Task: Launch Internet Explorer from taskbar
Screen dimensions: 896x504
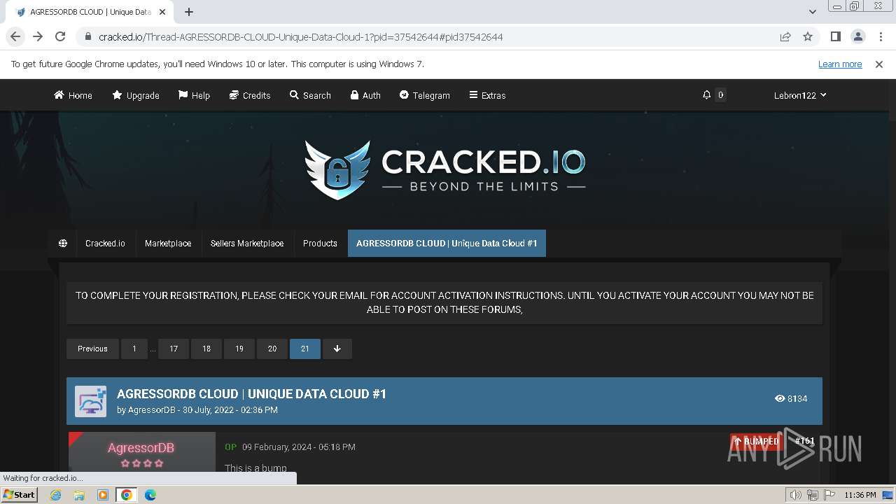Action: click(56, 495)
